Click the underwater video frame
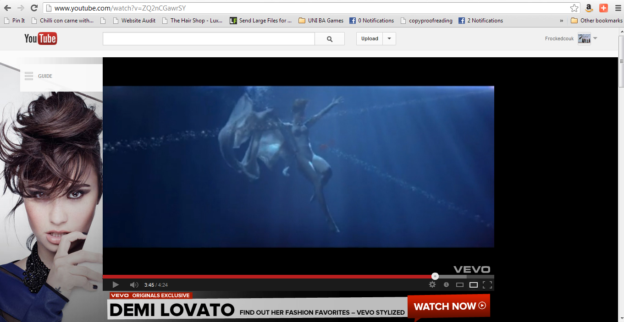624x322 pixels. pyautogui.click(x=298, y=167)
